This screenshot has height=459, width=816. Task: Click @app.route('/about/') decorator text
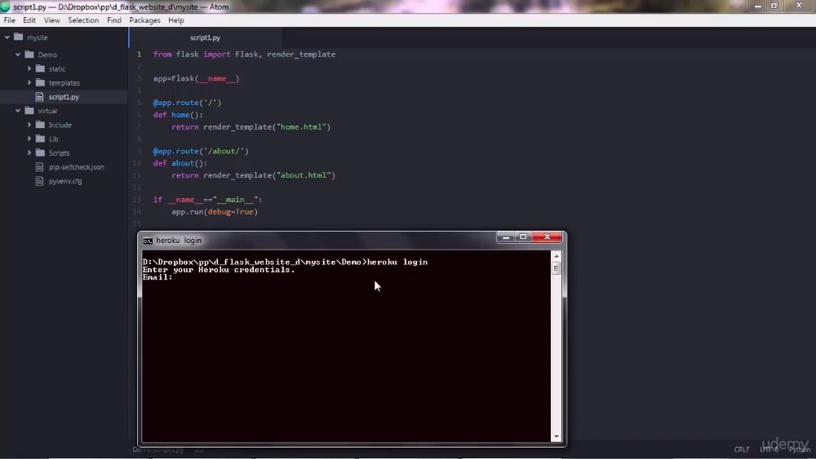click(x=201, y=151)
